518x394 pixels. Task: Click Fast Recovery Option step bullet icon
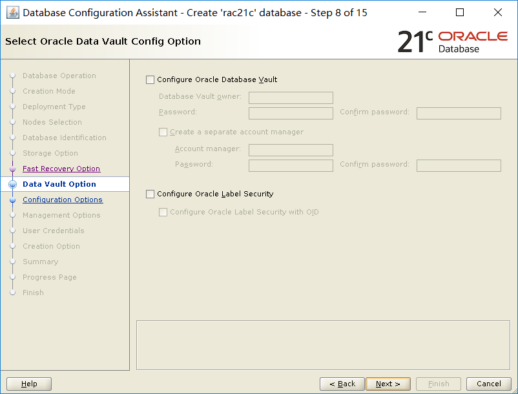tap(12, 169)
